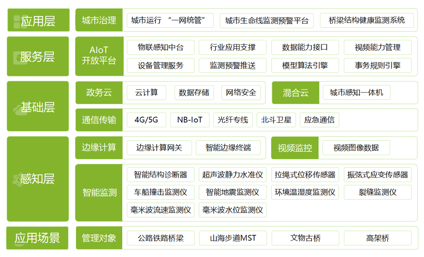Viewport: 424px width, 257px height.
Task: Select the 视频监控 header
Action: coord(295,148)
